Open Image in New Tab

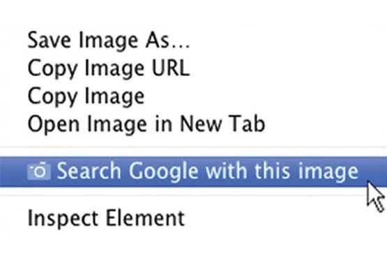coord(194,124)
